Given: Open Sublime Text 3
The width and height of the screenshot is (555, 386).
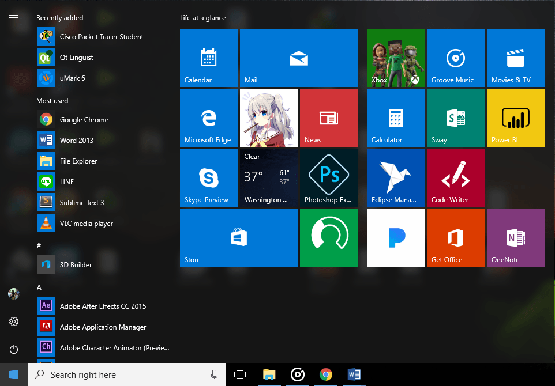Looking at the screenshot, I should (x=103, y=203).
